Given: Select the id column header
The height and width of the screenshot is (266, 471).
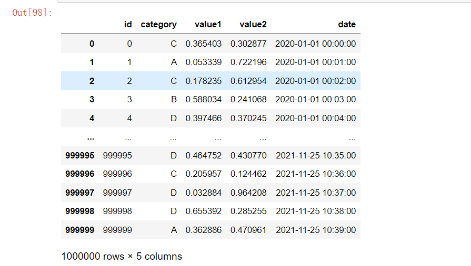Looking at the screenshot, I should [x=128, y=24].
